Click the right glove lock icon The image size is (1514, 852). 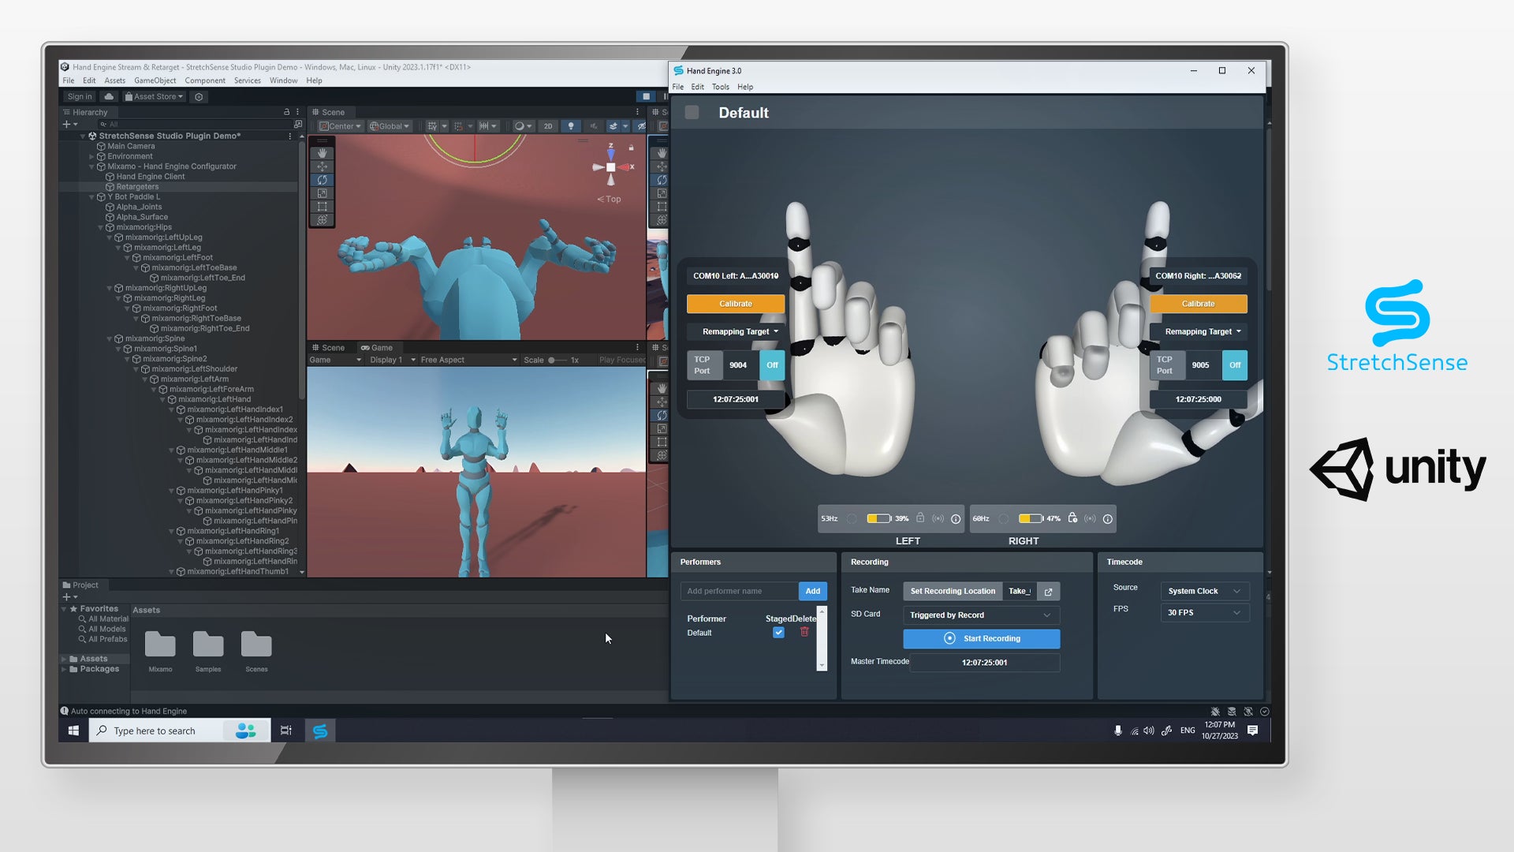click(x=1072, y=518)
